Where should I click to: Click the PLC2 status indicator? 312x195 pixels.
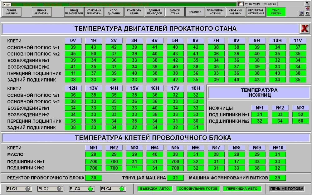59,188
